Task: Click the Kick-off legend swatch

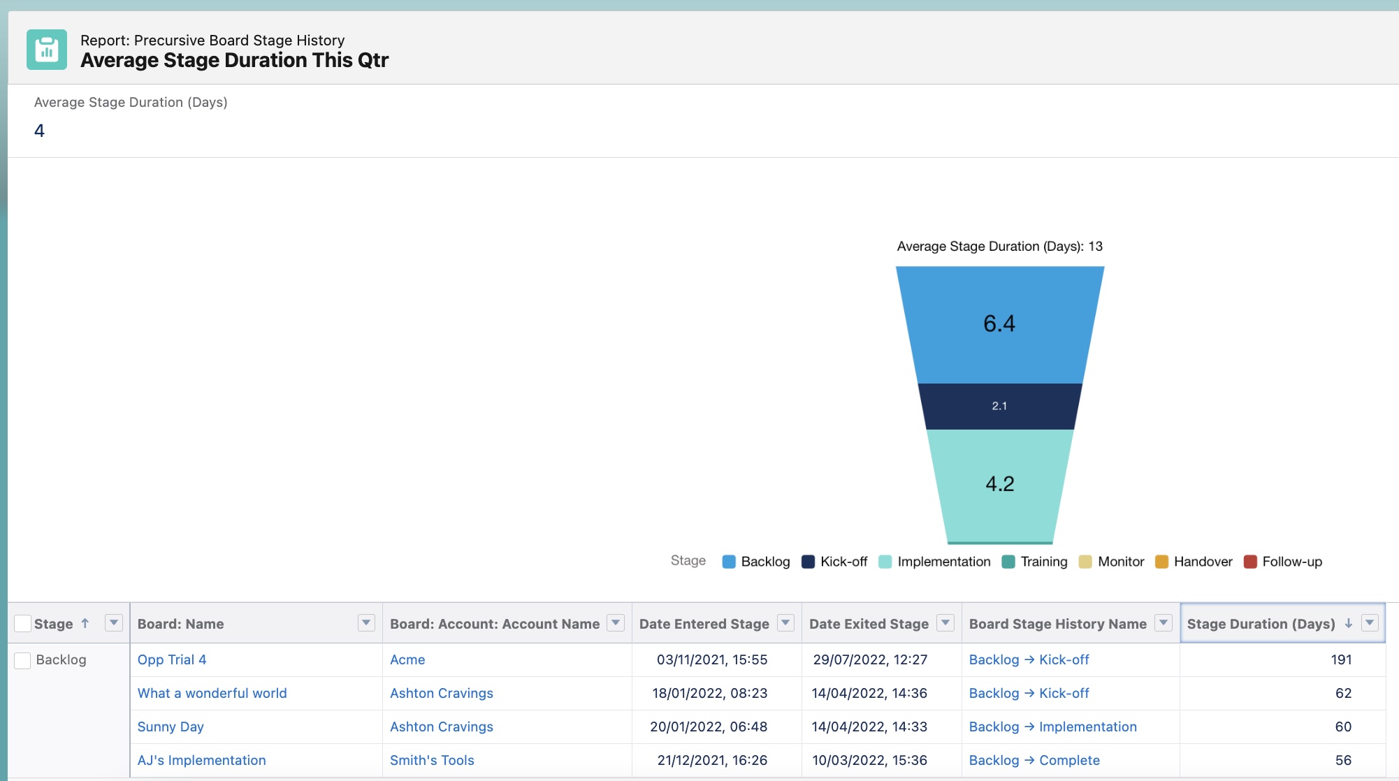Action: tap(808, 562)
